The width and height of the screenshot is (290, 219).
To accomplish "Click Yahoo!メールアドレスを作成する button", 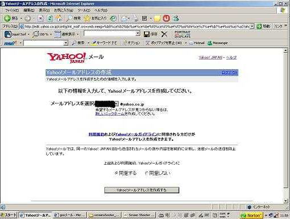I will pyautogui.click(x=142, y=190).
